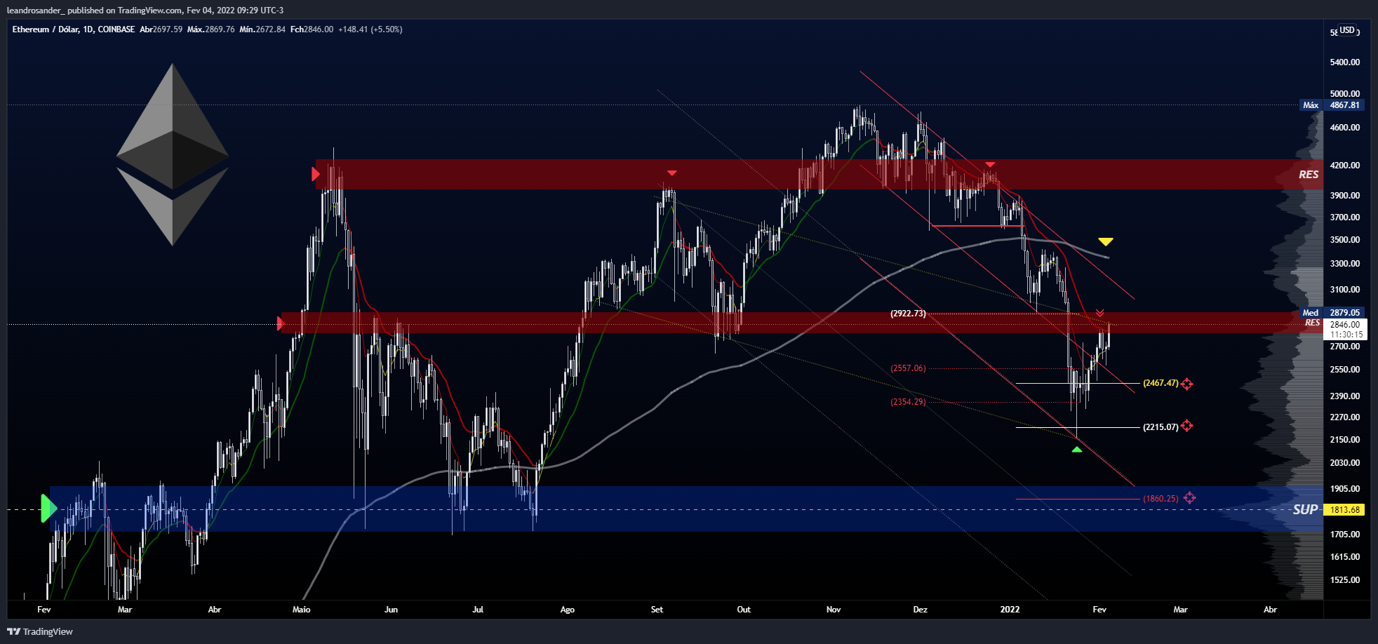Viewport: 1378px width, 644px height.
Task: Click the large RES label on the upper red zone
Action: pos(1309,174)
